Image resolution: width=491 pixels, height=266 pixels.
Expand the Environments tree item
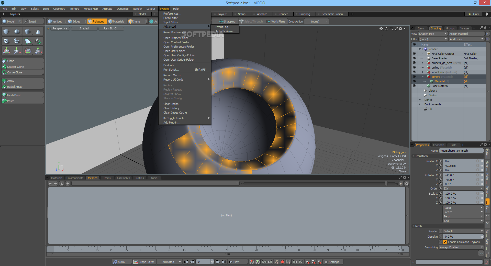[420, 104]
